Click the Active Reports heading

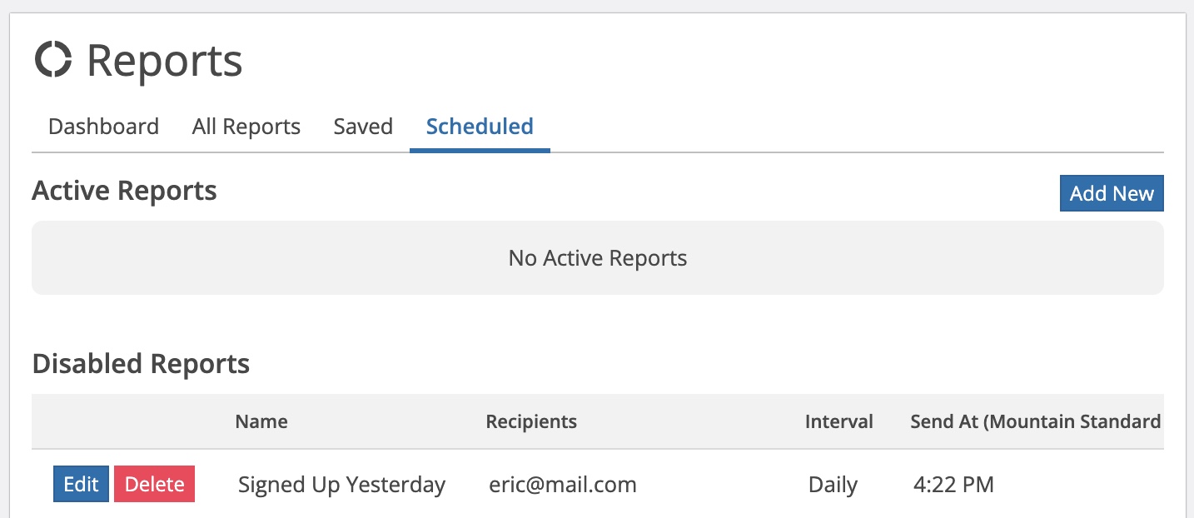tap(124, 191)
